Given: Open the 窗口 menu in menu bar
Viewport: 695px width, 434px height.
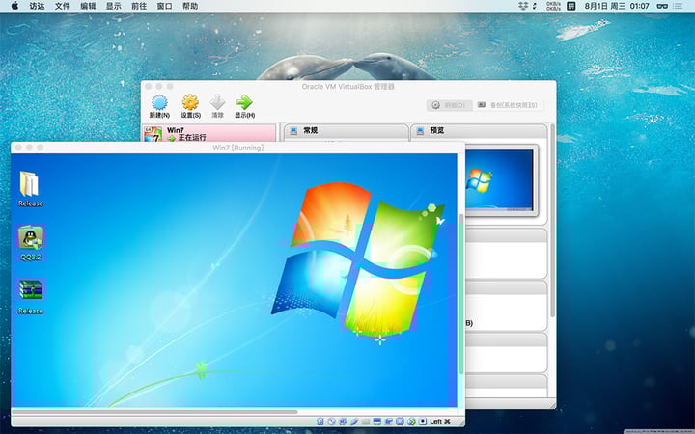Looking at the screenshot, I should (x=164, y=6).
